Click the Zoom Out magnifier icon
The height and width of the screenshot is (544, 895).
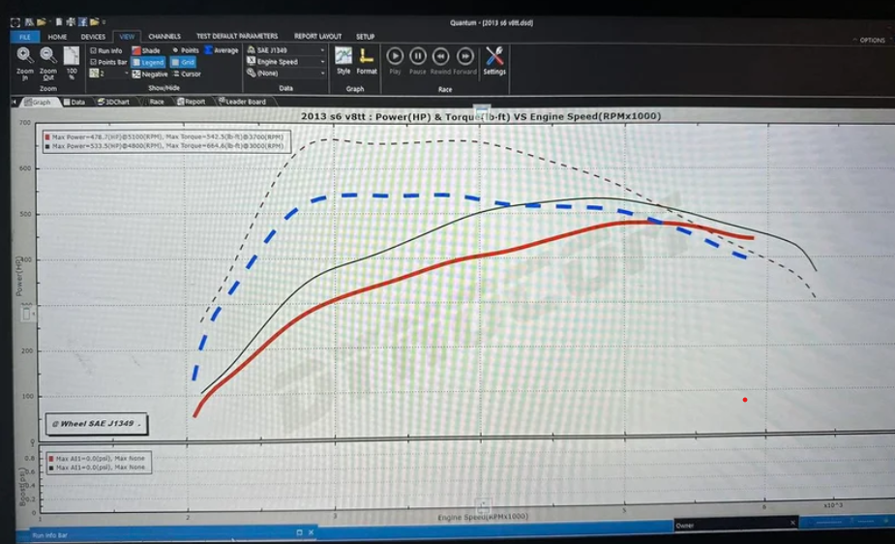click(48, 55)
